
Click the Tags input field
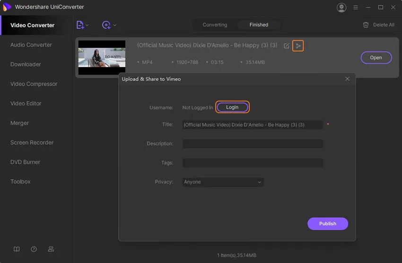pyautogui.click(x=253, y=163)
